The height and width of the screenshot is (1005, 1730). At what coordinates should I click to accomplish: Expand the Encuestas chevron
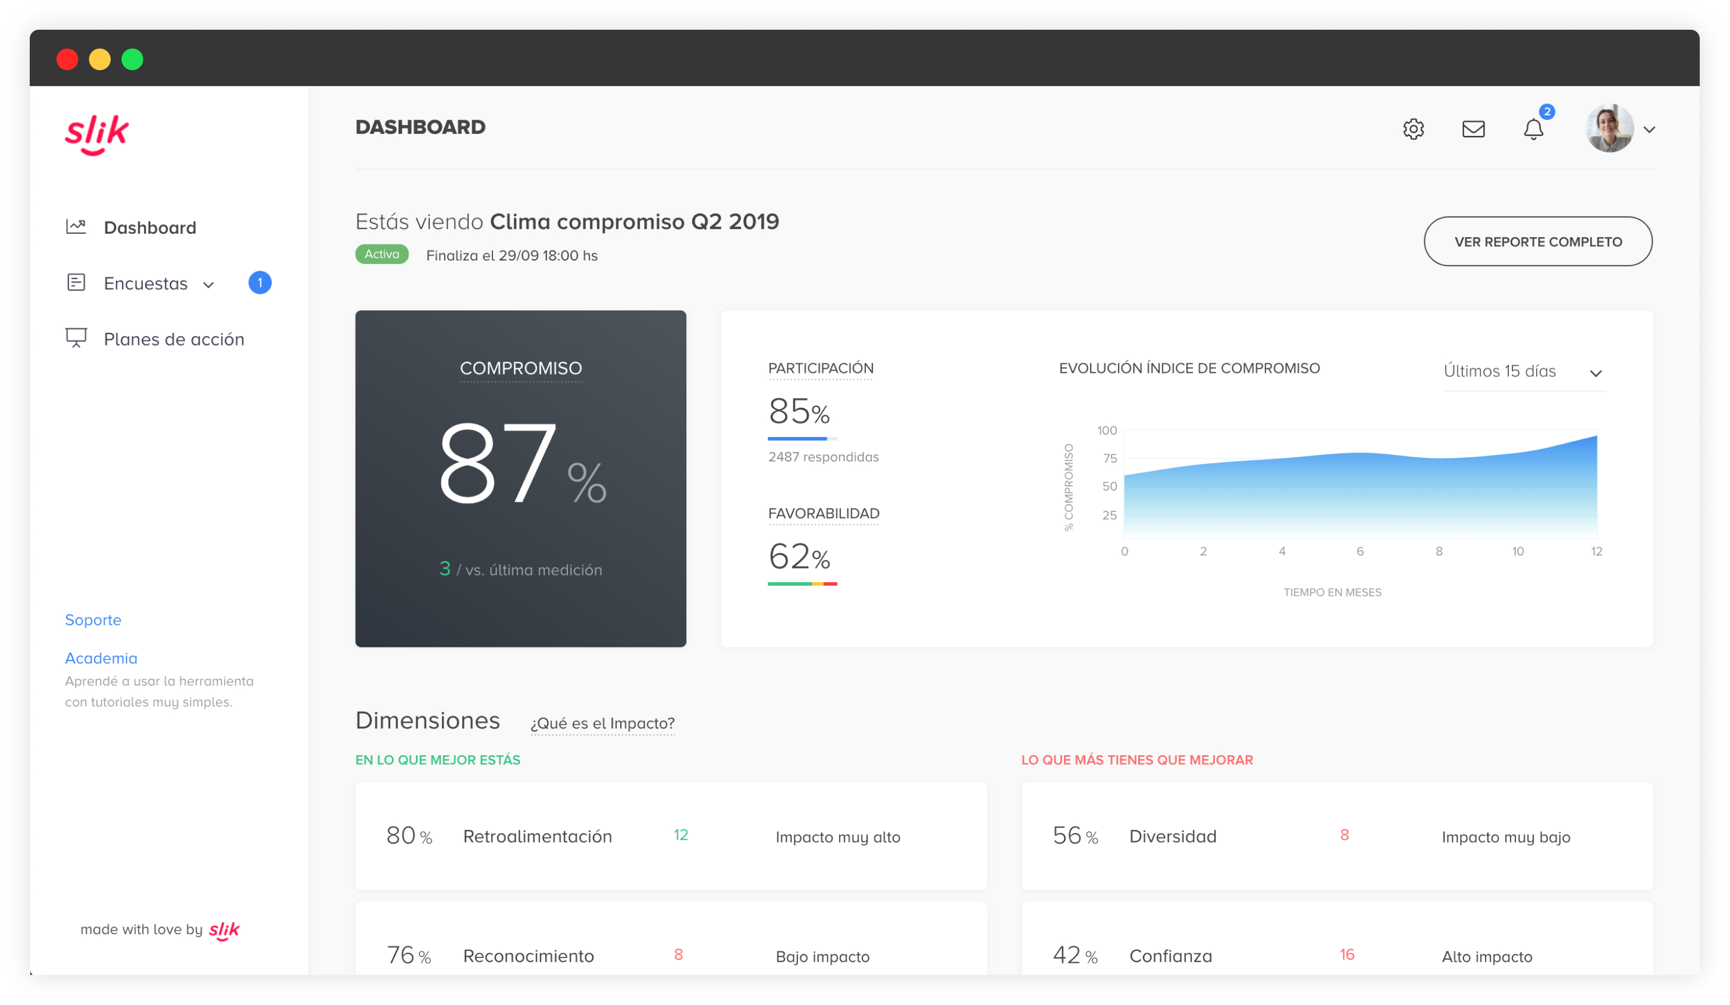(x=209, y=285)
